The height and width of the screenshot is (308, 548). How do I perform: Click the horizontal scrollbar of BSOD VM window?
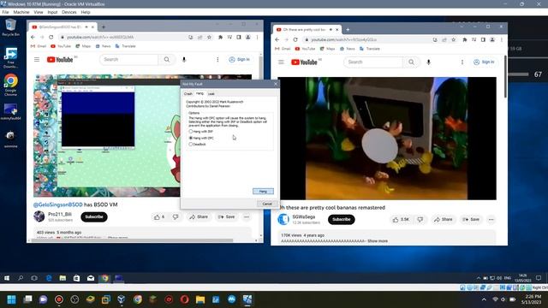click(132, 240)
